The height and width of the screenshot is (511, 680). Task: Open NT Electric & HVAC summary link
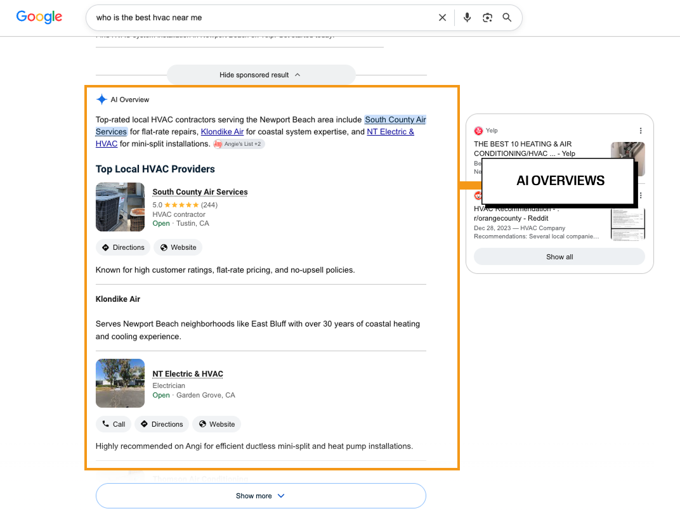(390, 132)
